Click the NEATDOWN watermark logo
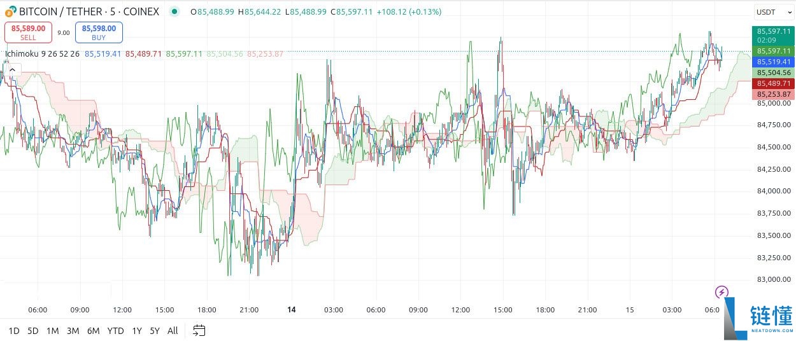 click(758, 319)
